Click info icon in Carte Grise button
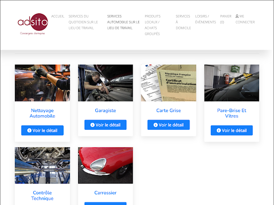 (156, 125)
